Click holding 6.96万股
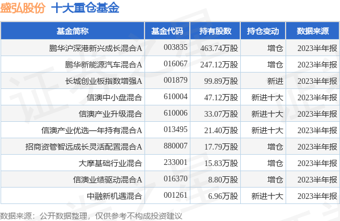This screenshot has height=221, width=340. click(223, 196)
